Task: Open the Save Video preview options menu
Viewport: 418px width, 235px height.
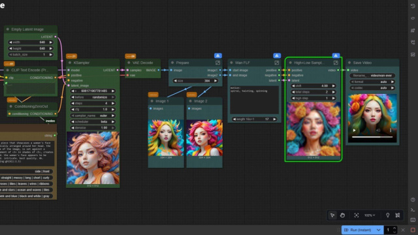Action: [x=391, y=131]
